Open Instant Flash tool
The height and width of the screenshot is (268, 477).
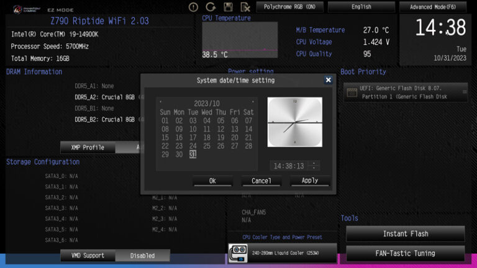[x=406, y=234]
